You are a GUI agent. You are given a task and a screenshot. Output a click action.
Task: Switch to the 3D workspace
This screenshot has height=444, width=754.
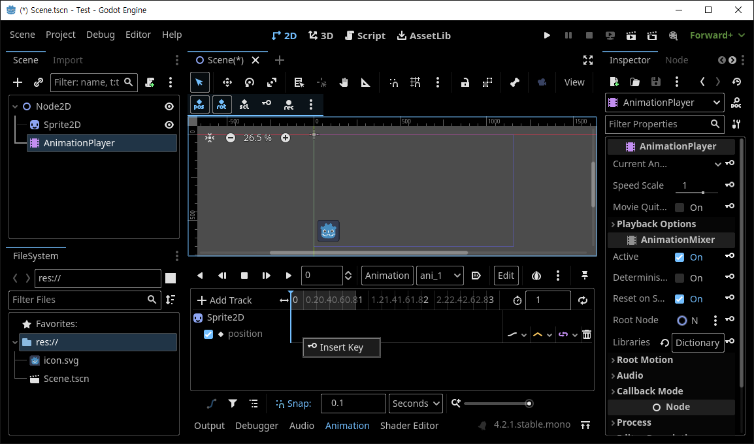click(321, 35)
